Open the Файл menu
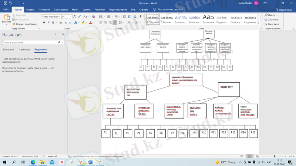296x166 pixels. (6, 10)
